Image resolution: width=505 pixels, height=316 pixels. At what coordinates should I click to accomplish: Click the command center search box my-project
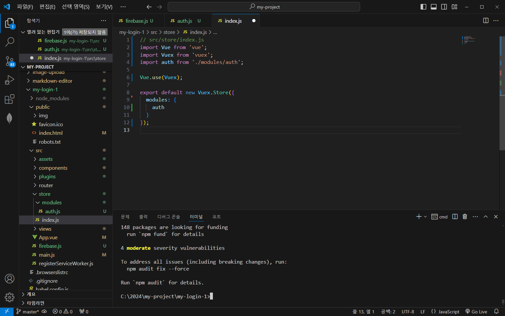click(x=264, y=7)
